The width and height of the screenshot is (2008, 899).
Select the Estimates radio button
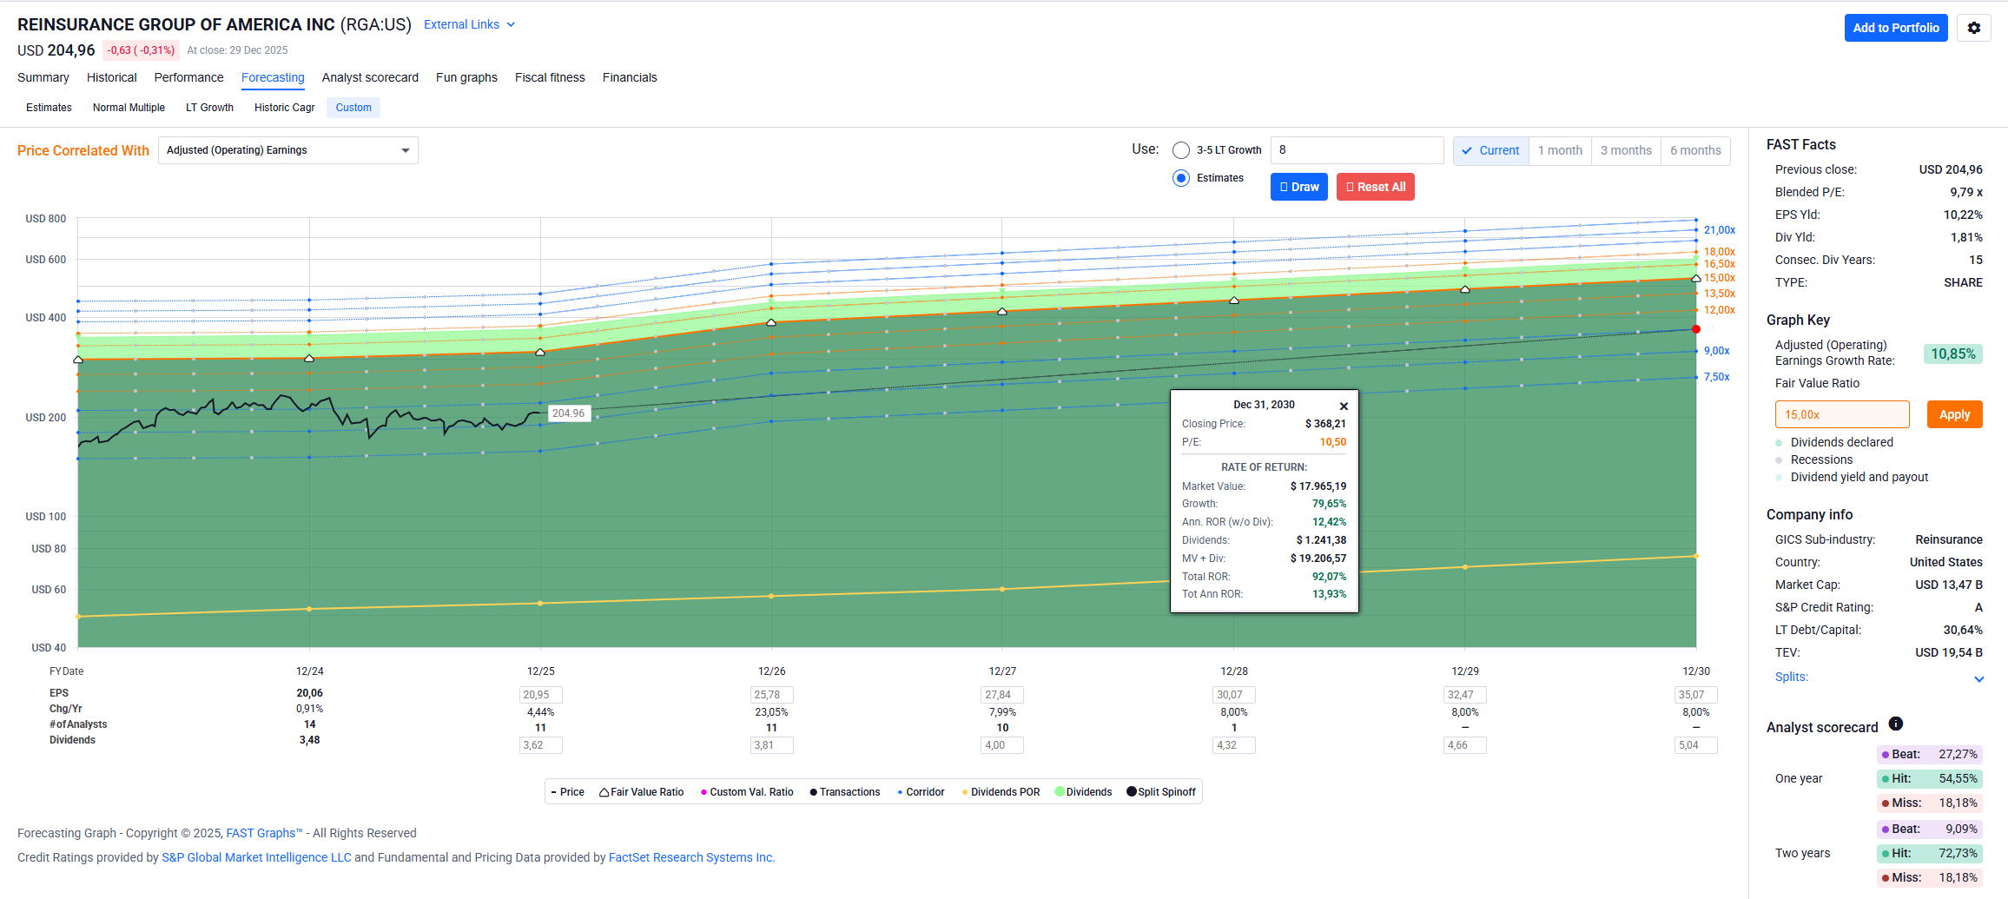tap(1181, 178)
